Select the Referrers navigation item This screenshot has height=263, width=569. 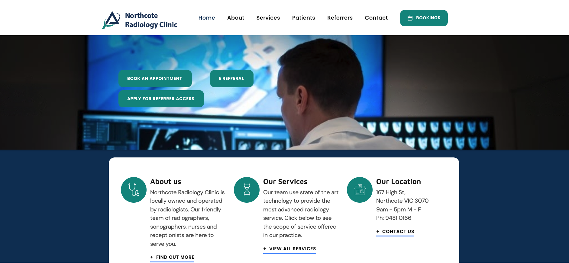(x=340, y=18)
